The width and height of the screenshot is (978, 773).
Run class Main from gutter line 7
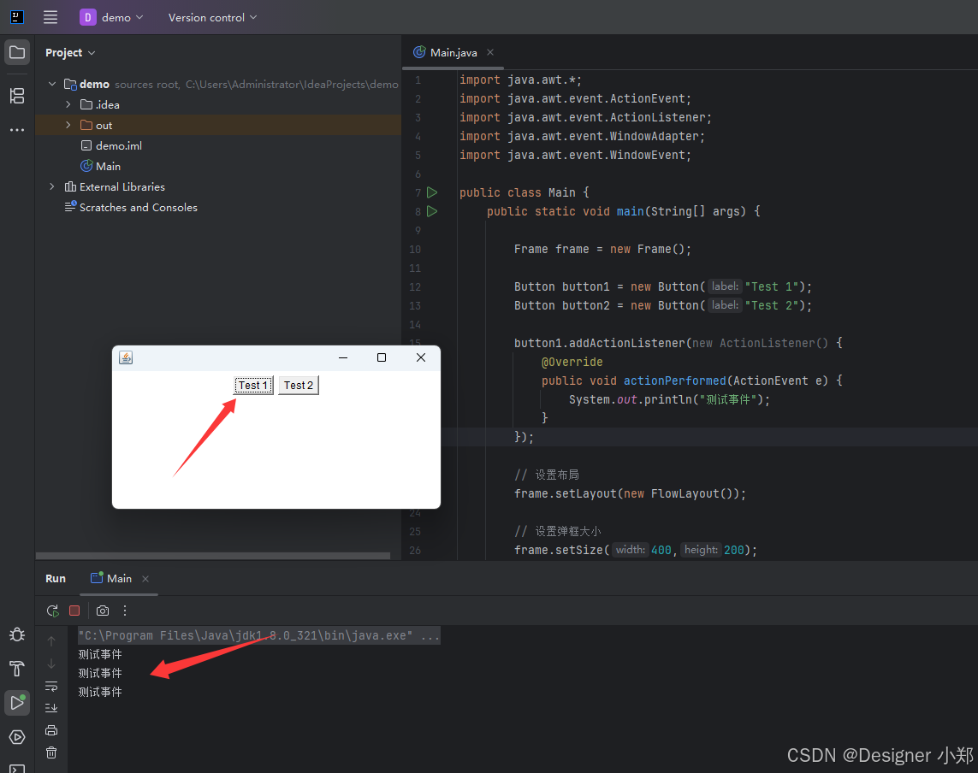(431, 192)
